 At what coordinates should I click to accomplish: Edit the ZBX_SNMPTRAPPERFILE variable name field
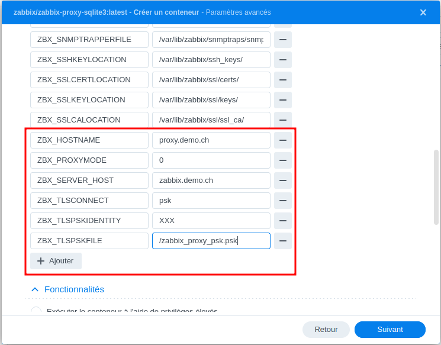(x=89, y=40)
